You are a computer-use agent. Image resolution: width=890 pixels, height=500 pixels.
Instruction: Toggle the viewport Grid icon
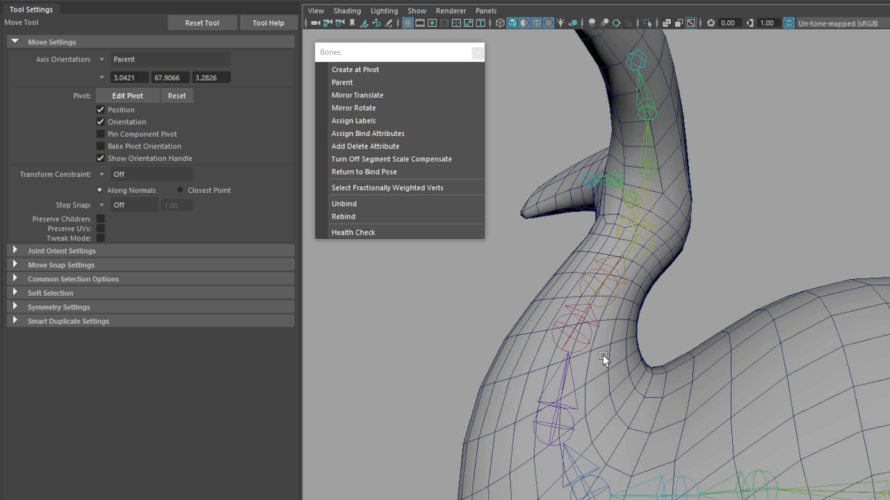[408, 23]
